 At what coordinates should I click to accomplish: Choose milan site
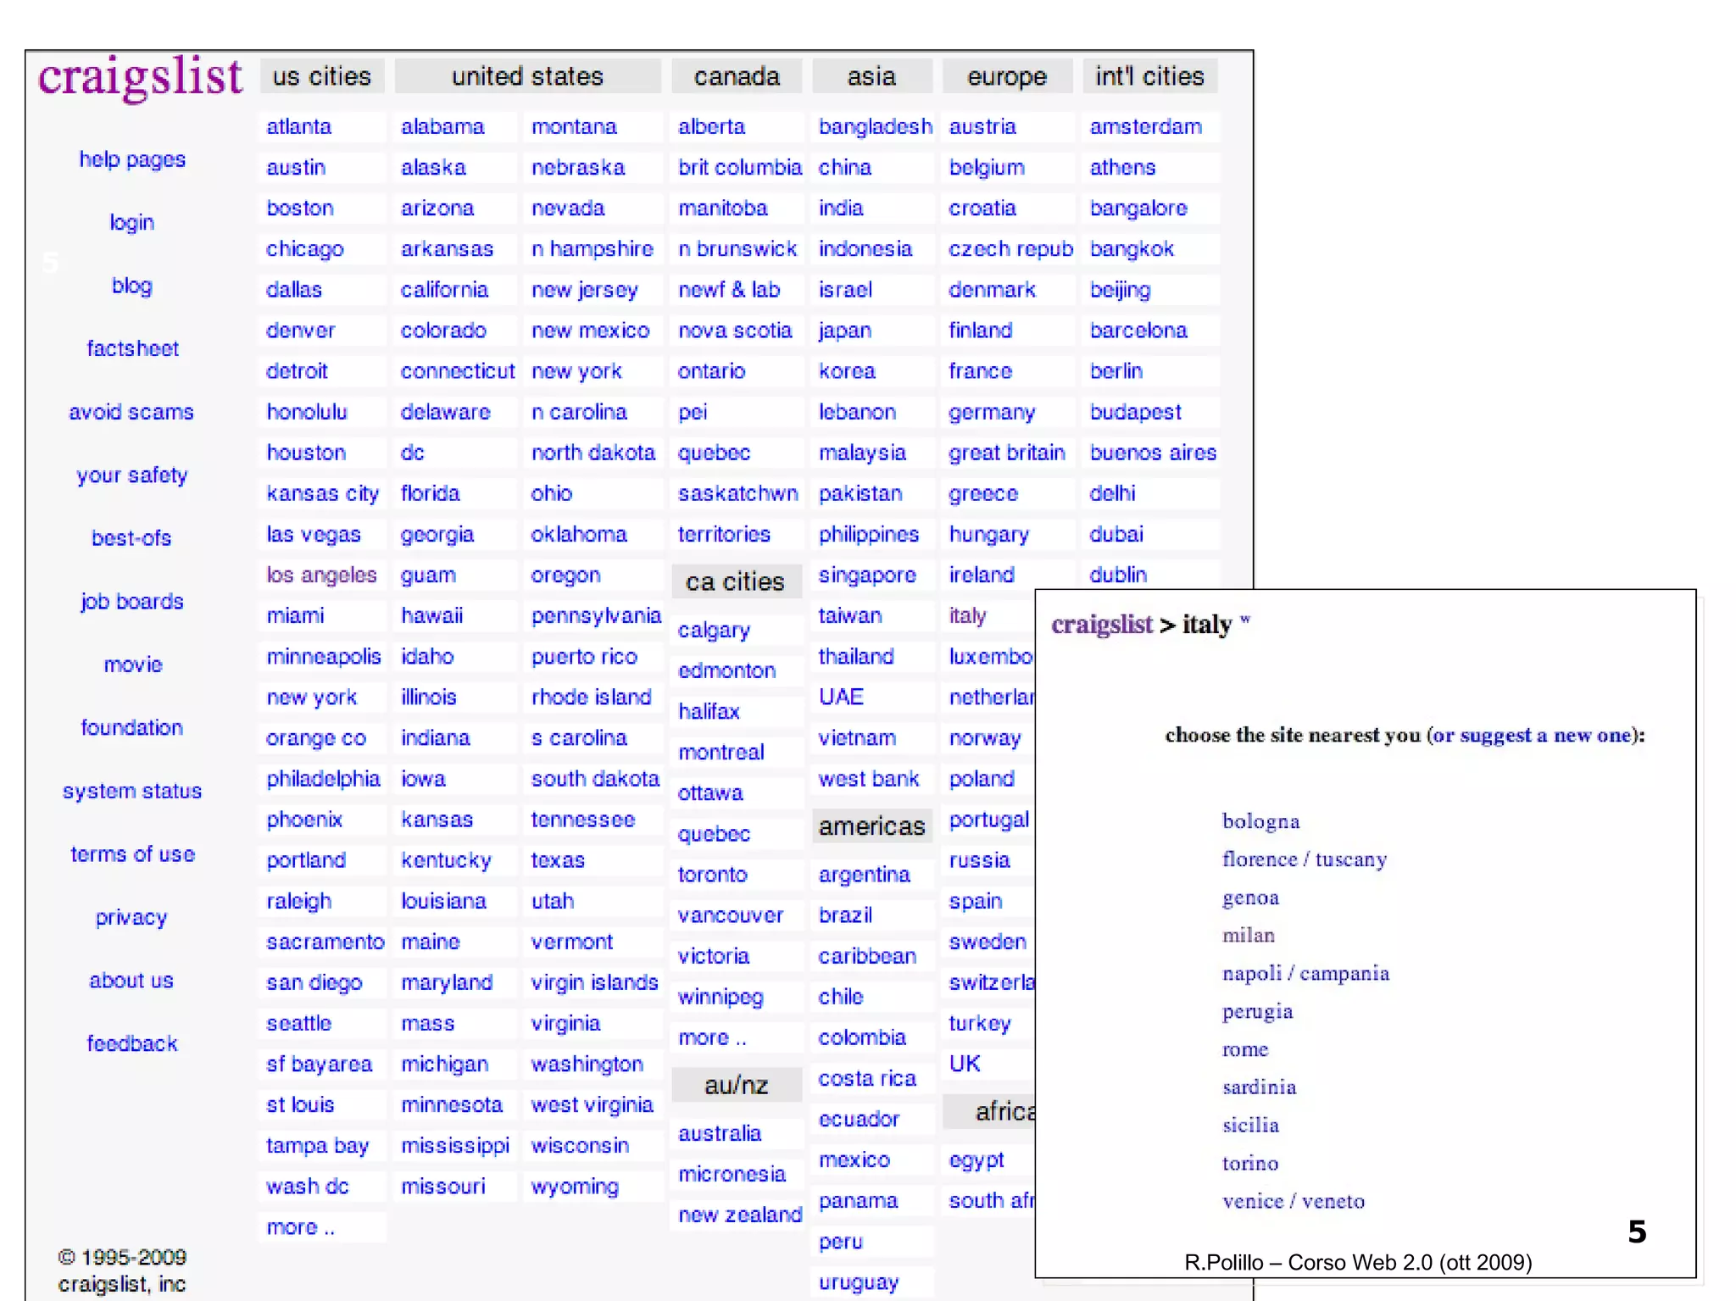click(1248, 935)
